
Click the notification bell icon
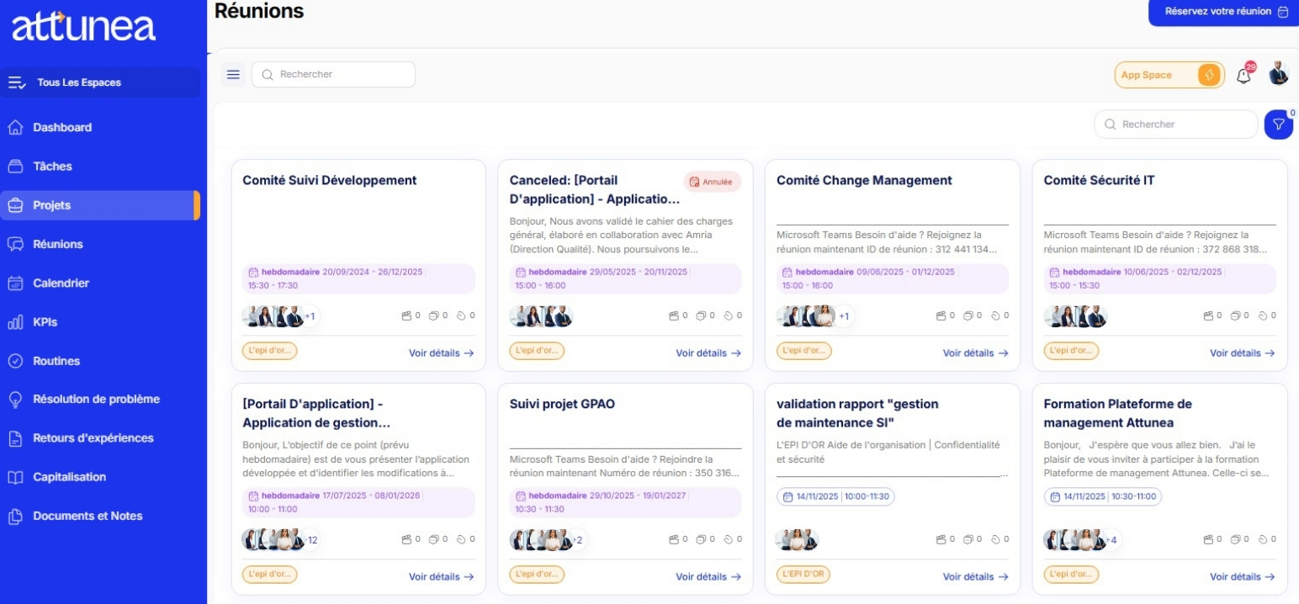pos(1243,76)
